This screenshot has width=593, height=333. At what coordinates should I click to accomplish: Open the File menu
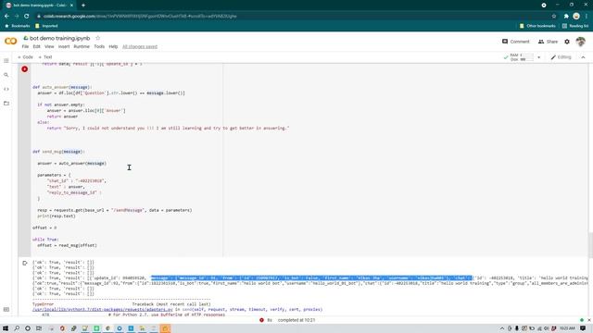tap(25, 46)
